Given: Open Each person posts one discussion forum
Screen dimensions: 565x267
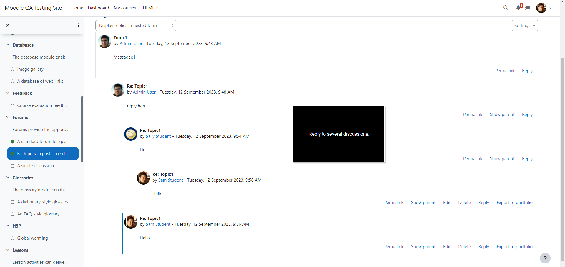Looking at the screenshot, I should click(43, 154).
